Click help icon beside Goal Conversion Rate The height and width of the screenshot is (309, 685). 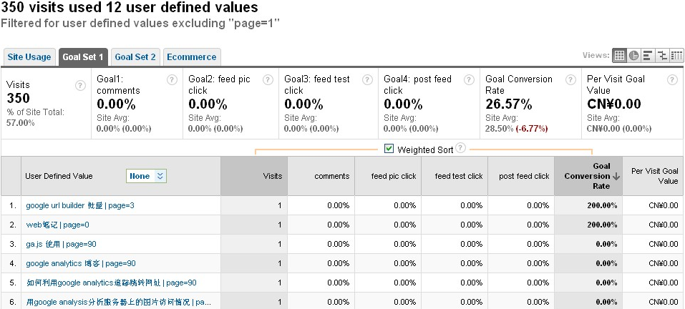(x=570, y=79)
